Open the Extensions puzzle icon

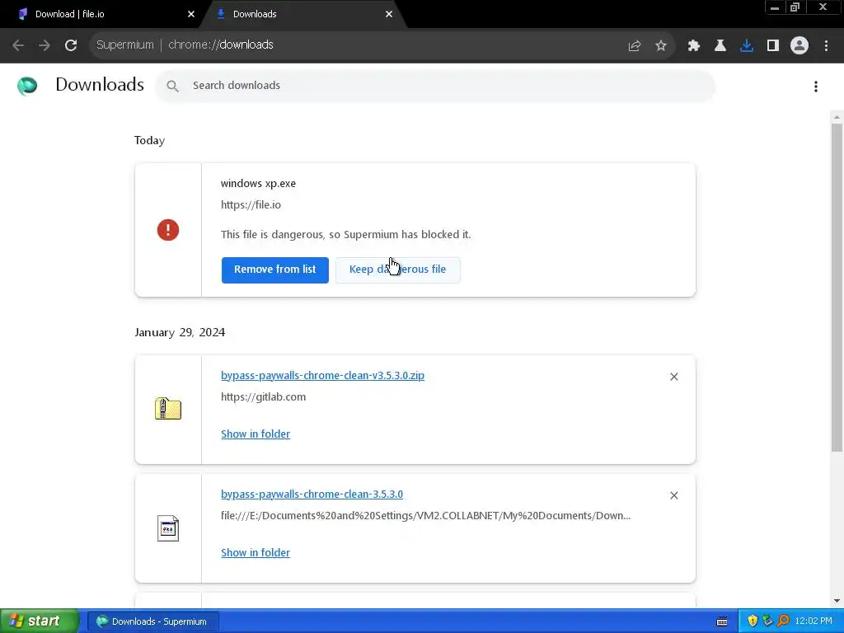tap(694, 46)
